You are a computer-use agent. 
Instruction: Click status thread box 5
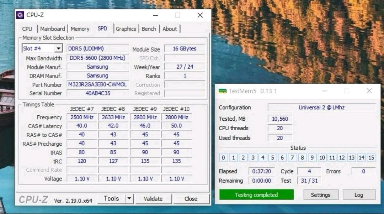point(273,158)
